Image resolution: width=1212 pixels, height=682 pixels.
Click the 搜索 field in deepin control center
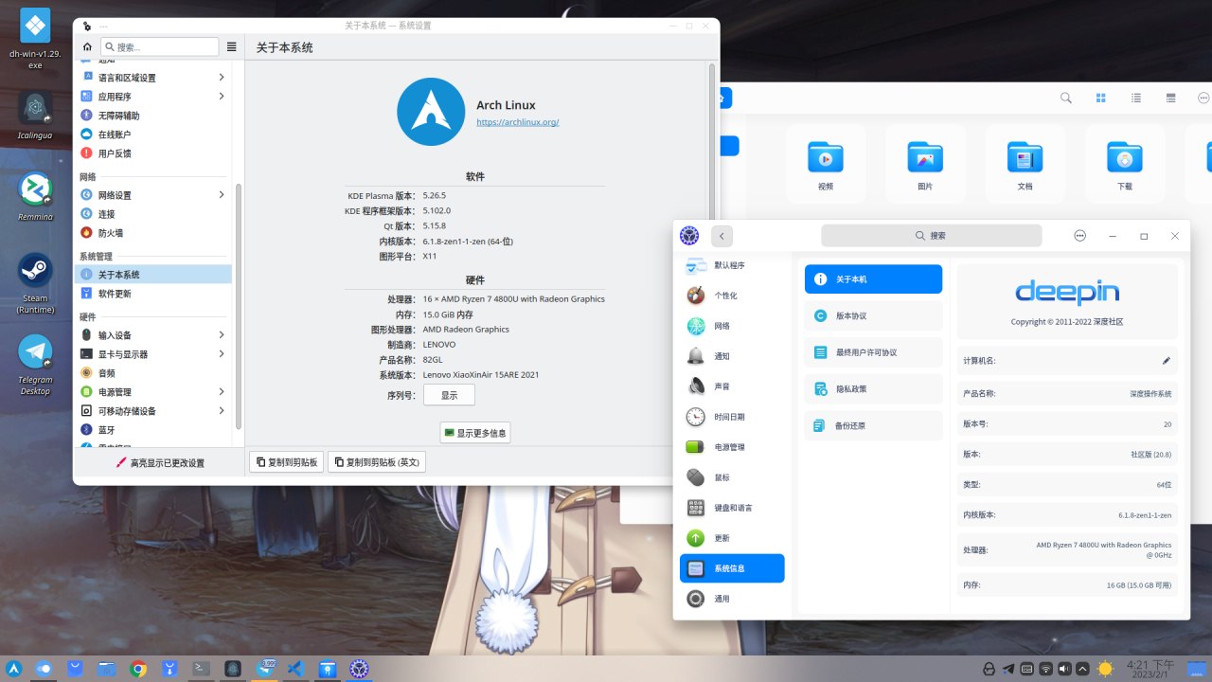(931, 236)
